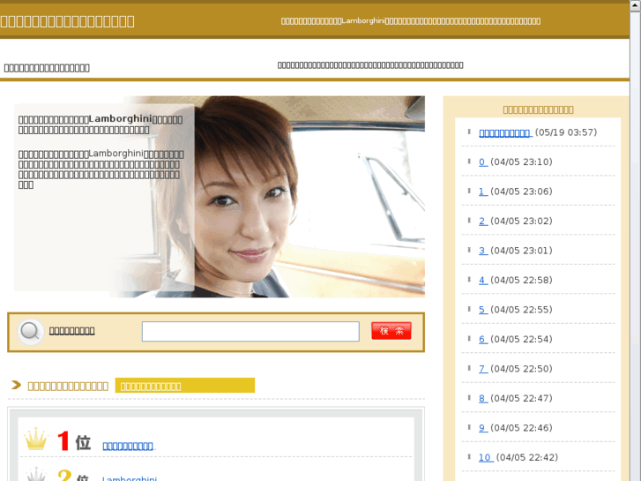Click the arrow icon beside ranking heading
The image size is (641, 481).
17,385
